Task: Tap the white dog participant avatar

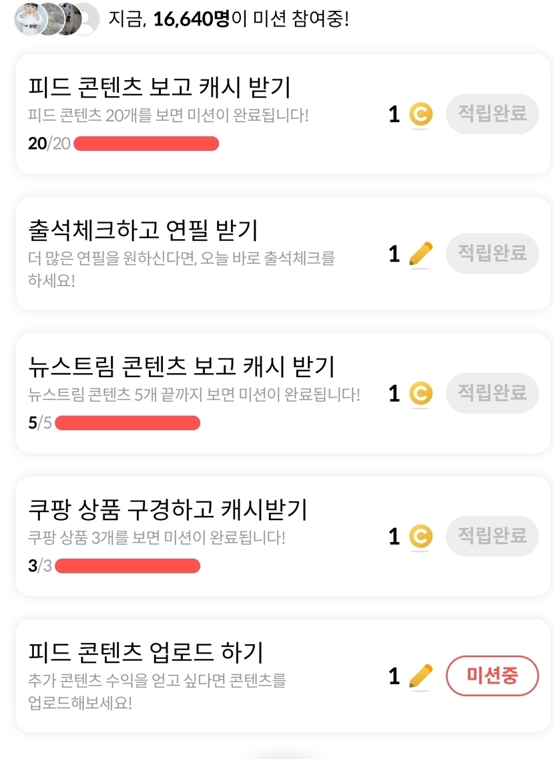Action: point(68,19)
